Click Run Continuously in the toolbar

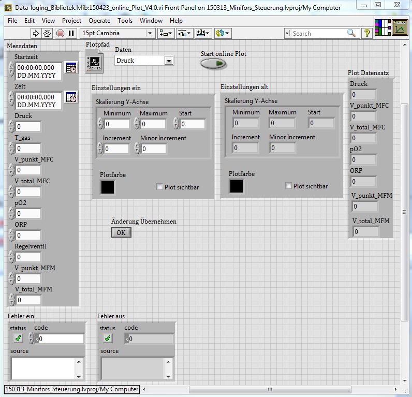(x=47, y=33)
